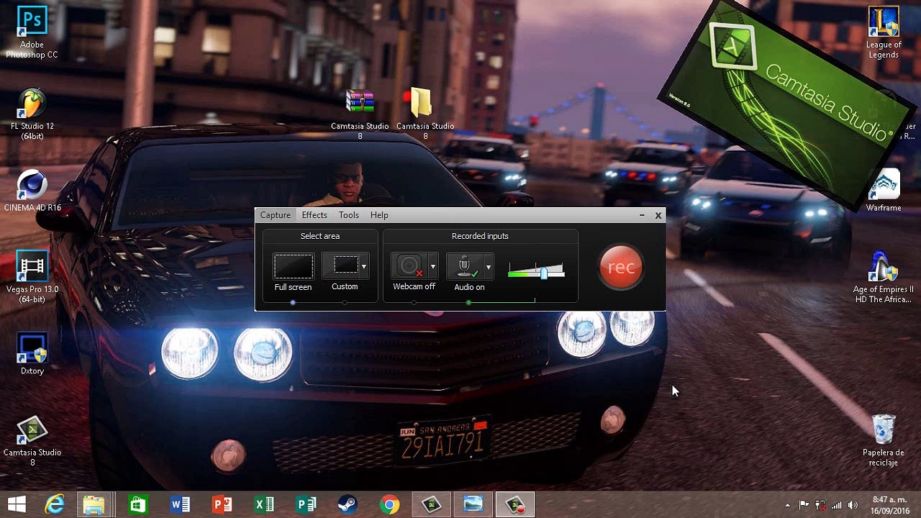Viewport: 921px width, 518px height.
Task: Close the Camtasia Recorder window
Action: (658, 215)
